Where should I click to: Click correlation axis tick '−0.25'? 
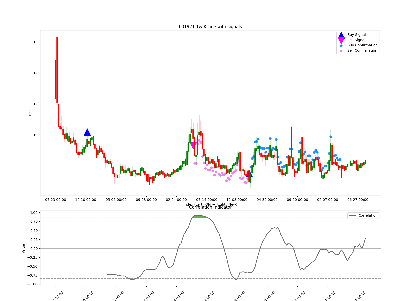tap(33, 258)
